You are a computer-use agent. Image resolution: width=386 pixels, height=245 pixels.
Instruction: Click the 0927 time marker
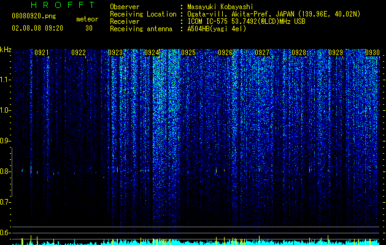262,53
